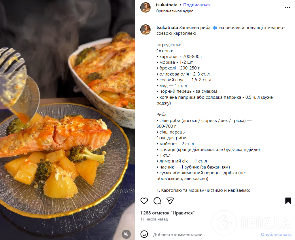
Task: Click tsukatnata username in caption
Action: point(167,28)
